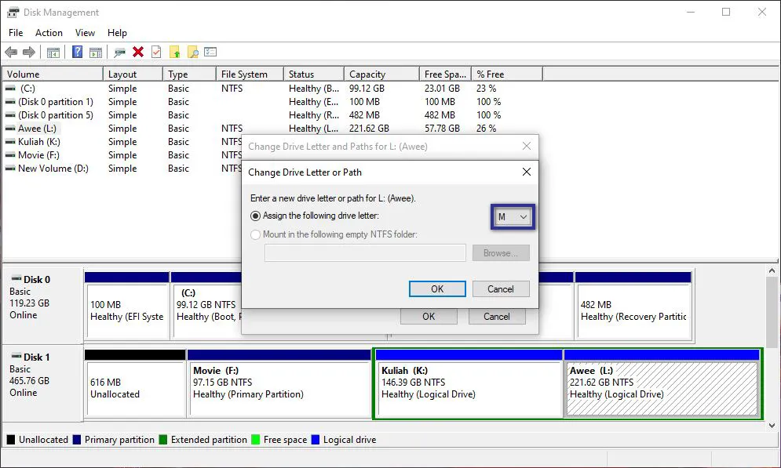Open the Action menu
Viewport: 781px width, 468px height.
click(49, 33)
